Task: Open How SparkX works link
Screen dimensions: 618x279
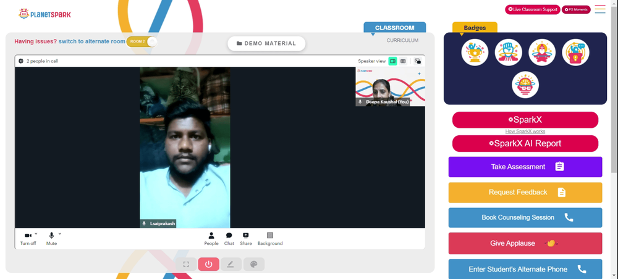Action: coord(525,131)
